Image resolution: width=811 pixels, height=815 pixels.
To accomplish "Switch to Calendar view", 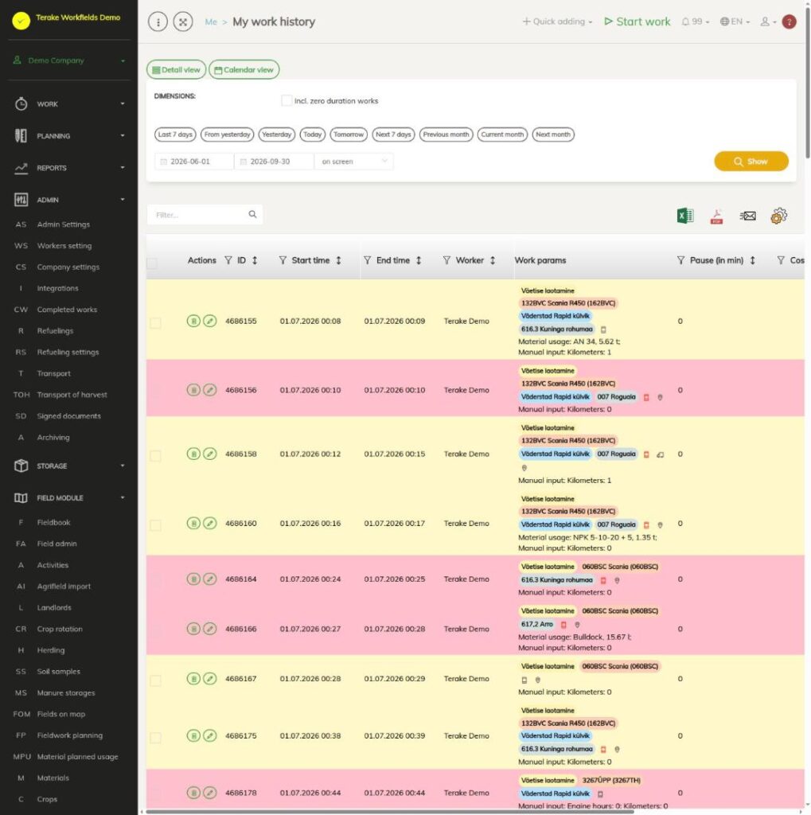I will [x=244, y=70].
